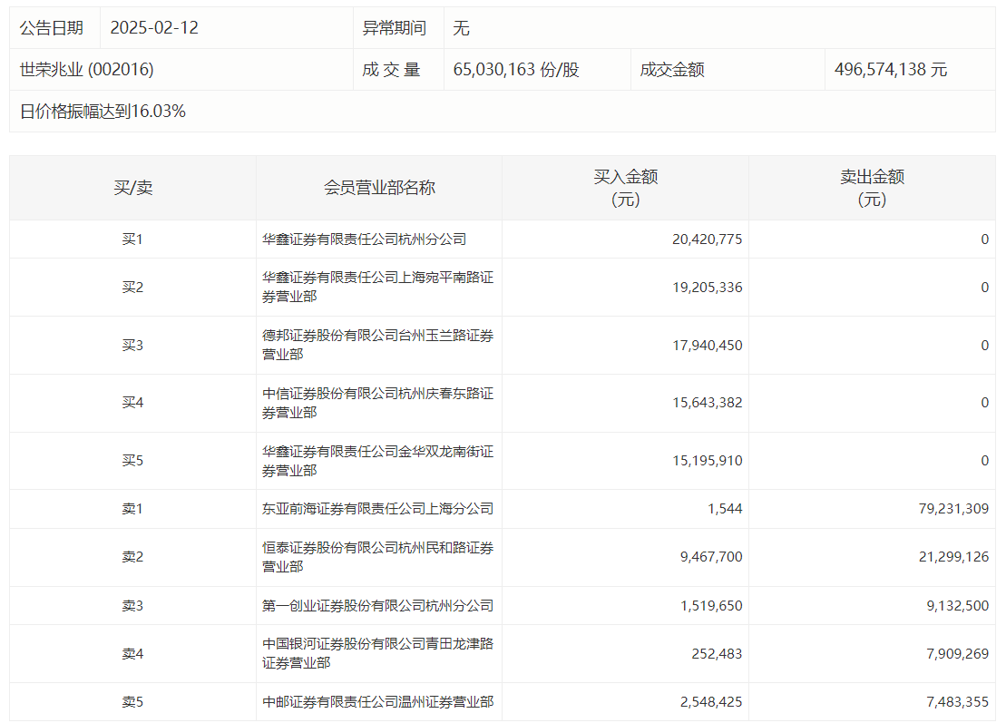Select 中信证券杭州庆春东路证券营业部
Screen dimensions: 1006x723
point(377,403)
